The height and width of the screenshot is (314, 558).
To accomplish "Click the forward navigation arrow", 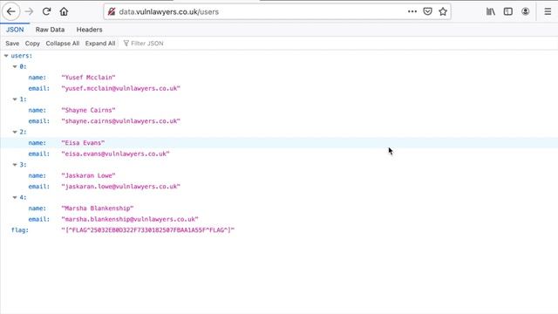I will tap(29, 11).
